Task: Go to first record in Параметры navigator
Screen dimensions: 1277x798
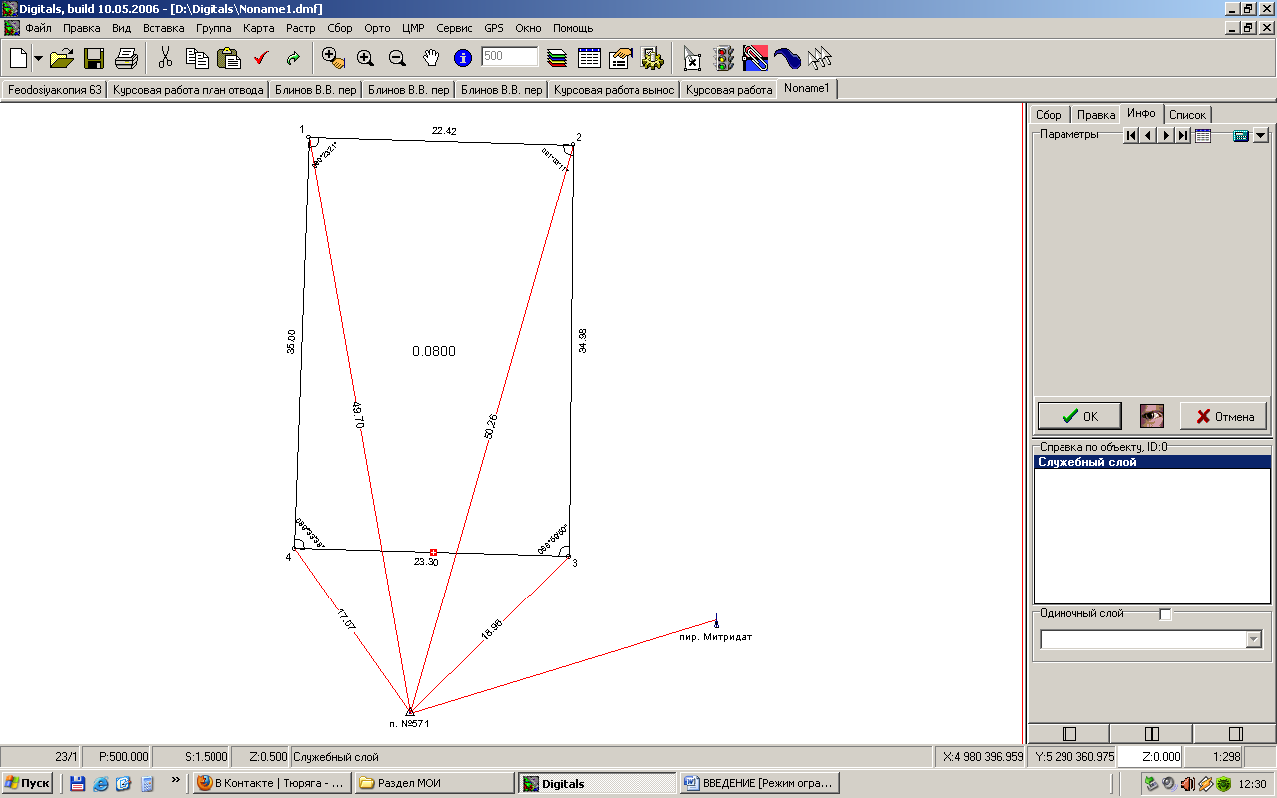Action: 1130,135
